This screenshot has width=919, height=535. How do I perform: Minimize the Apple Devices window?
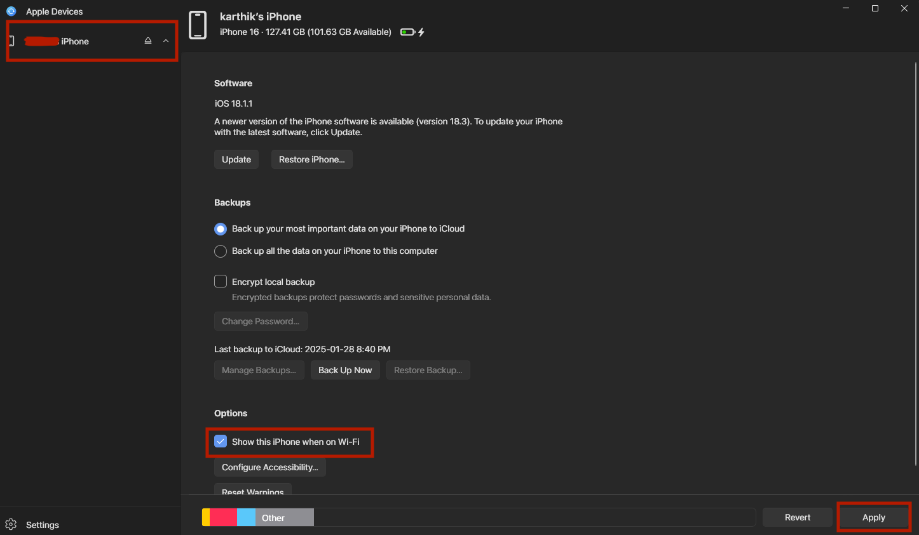(x=846, y=8)
